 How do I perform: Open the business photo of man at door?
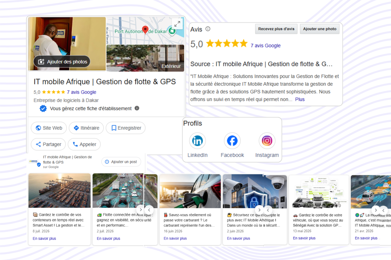click(67, 44)
